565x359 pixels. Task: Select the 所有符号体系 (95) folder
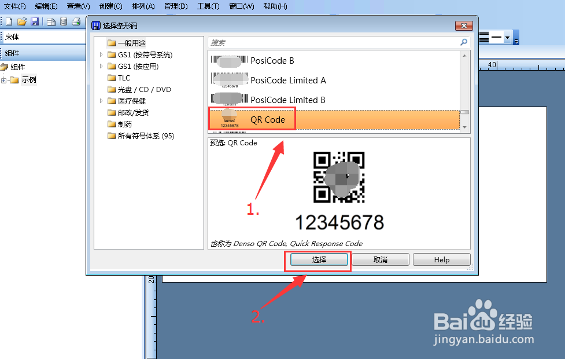pos(141,135)
